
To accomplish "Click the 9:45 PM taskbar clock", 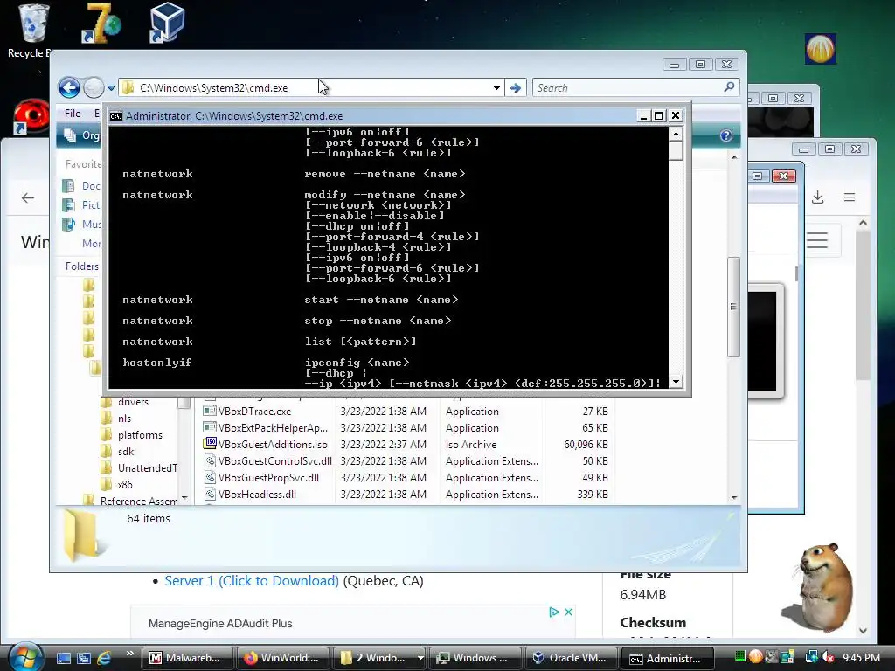I will pos(861,658).
